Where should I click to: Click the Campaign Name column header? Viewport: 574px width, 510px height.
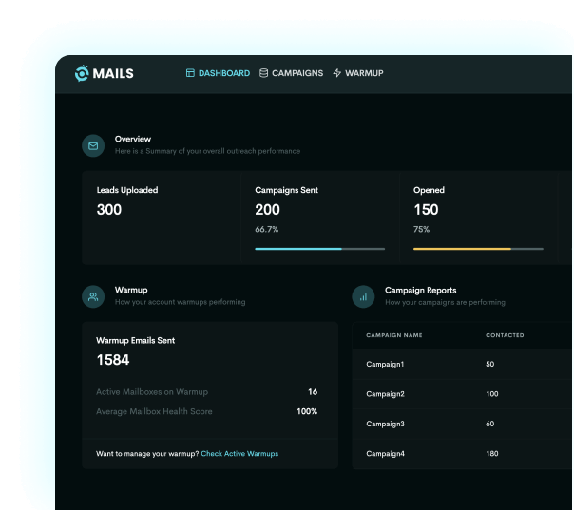(x=394, y=335)
